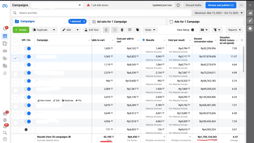This screenshot has height=143, width=254.
Task: Click the tag label toolbar icon
Action: pos(138,30)
